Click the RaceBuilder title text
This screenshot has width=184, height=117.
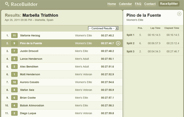pyautogui.click(x=24, y=4)
